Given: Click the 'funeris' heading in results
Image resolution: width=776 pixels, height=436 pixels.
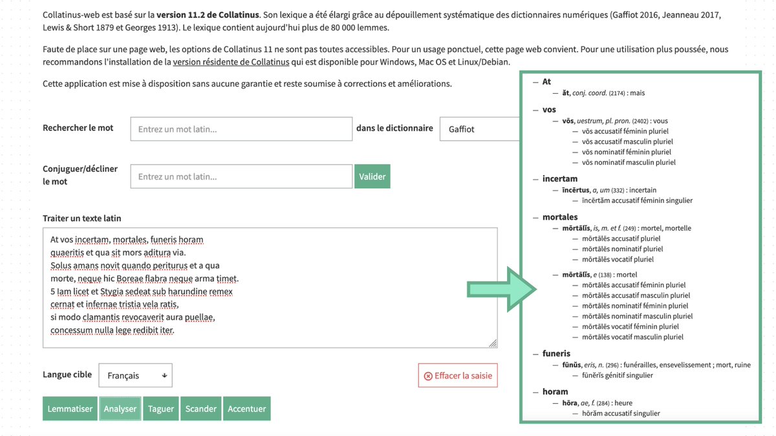Looking at the screenshot, I should (556, 353).
